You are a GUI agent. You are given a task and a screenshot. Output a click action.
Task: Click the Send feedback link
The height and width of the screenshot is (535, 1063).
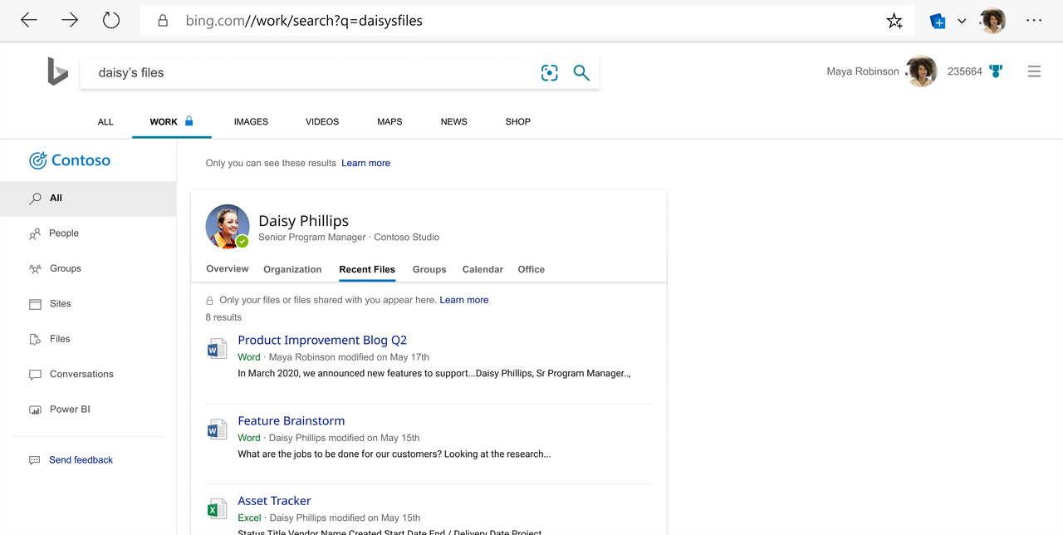point(81,459)
